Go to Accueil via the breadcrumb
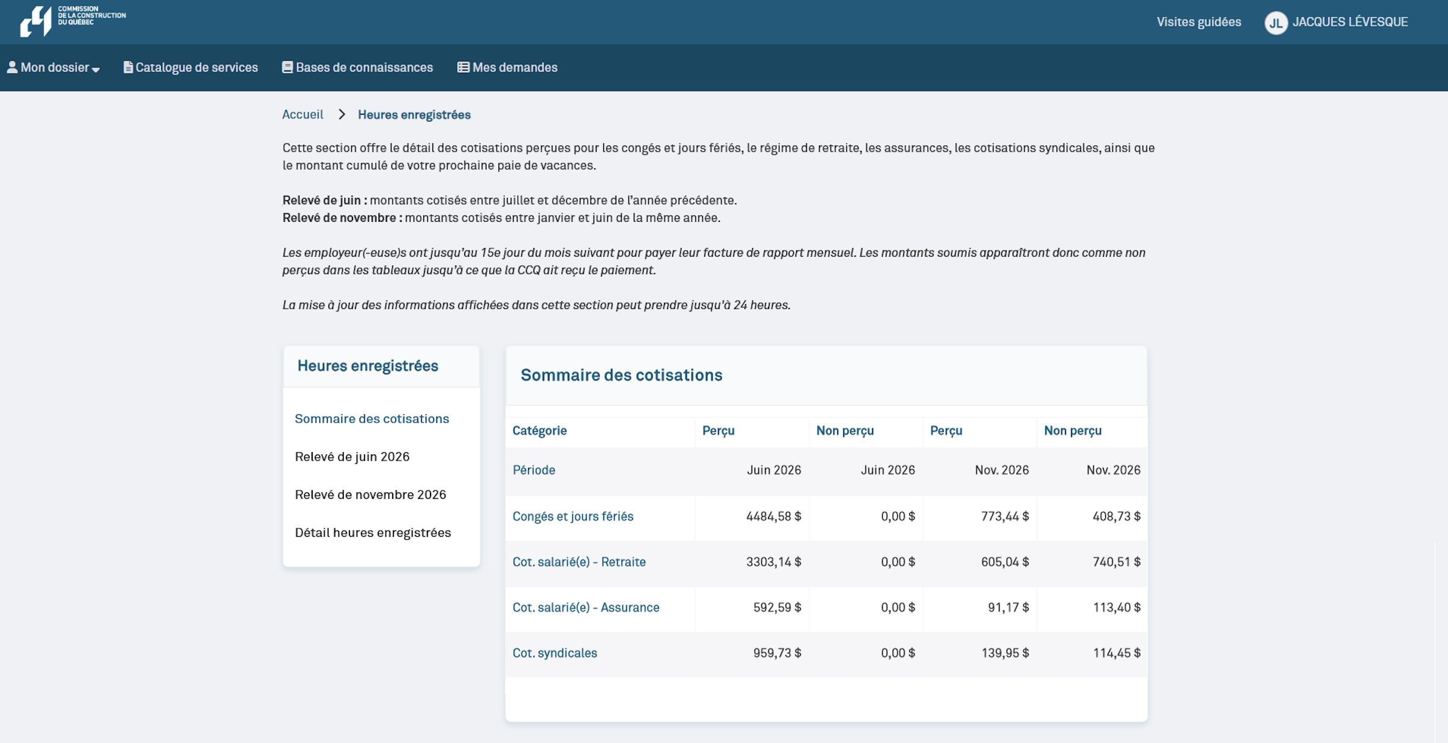This screenshot has width=1448, height=743. point(302,114)
